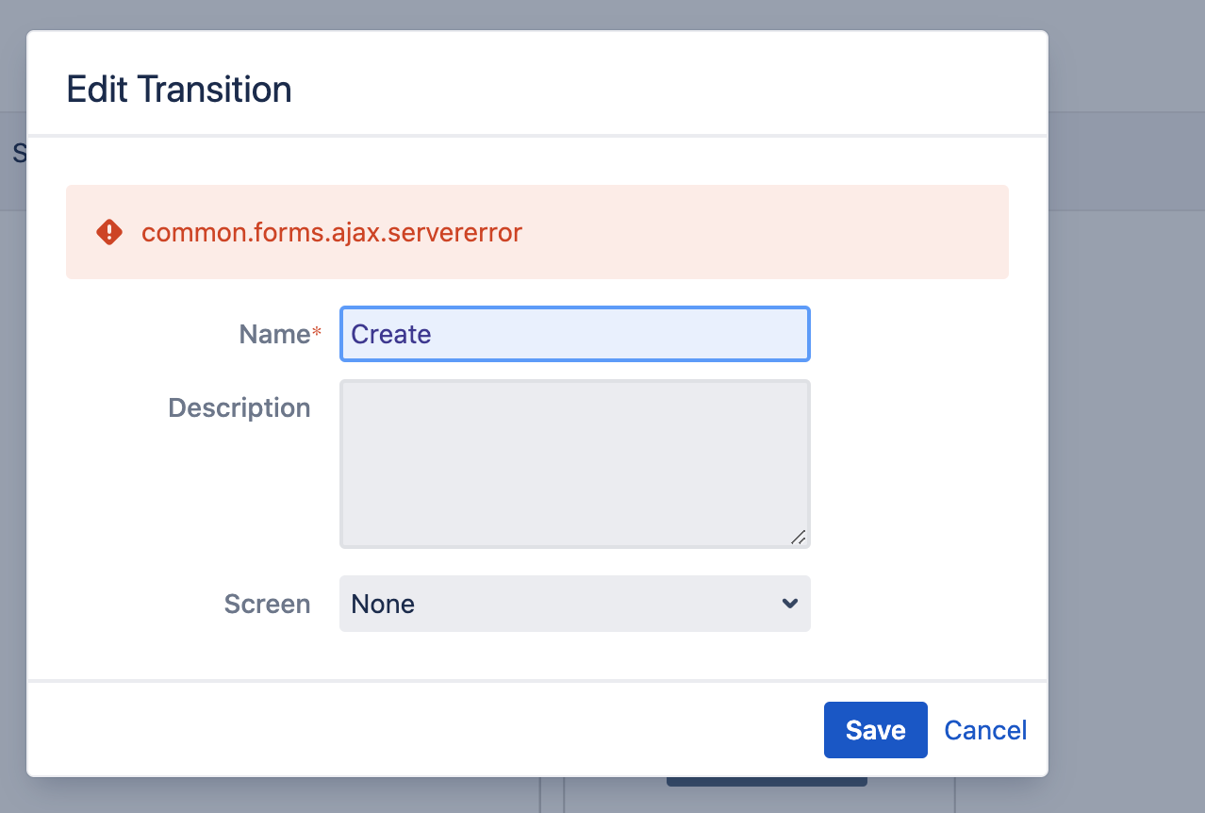This screenshot has height=813, width=1205.
Task: Click the Name input field containing Create
Action: coord(574,334)
